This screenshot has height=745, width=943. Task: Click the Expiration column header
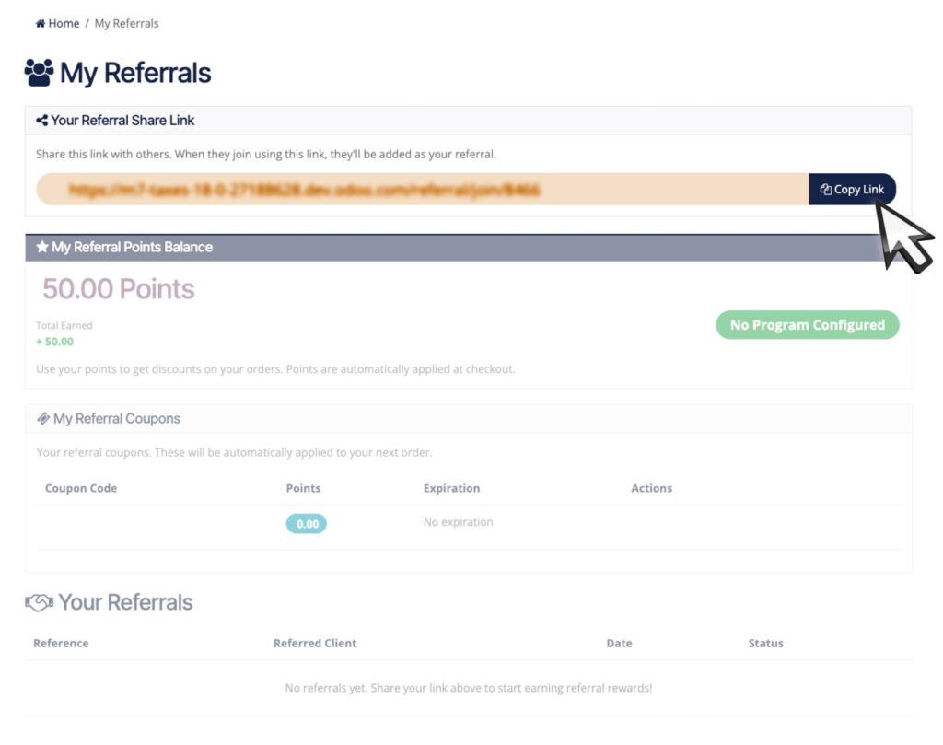[x=451, y=488]
